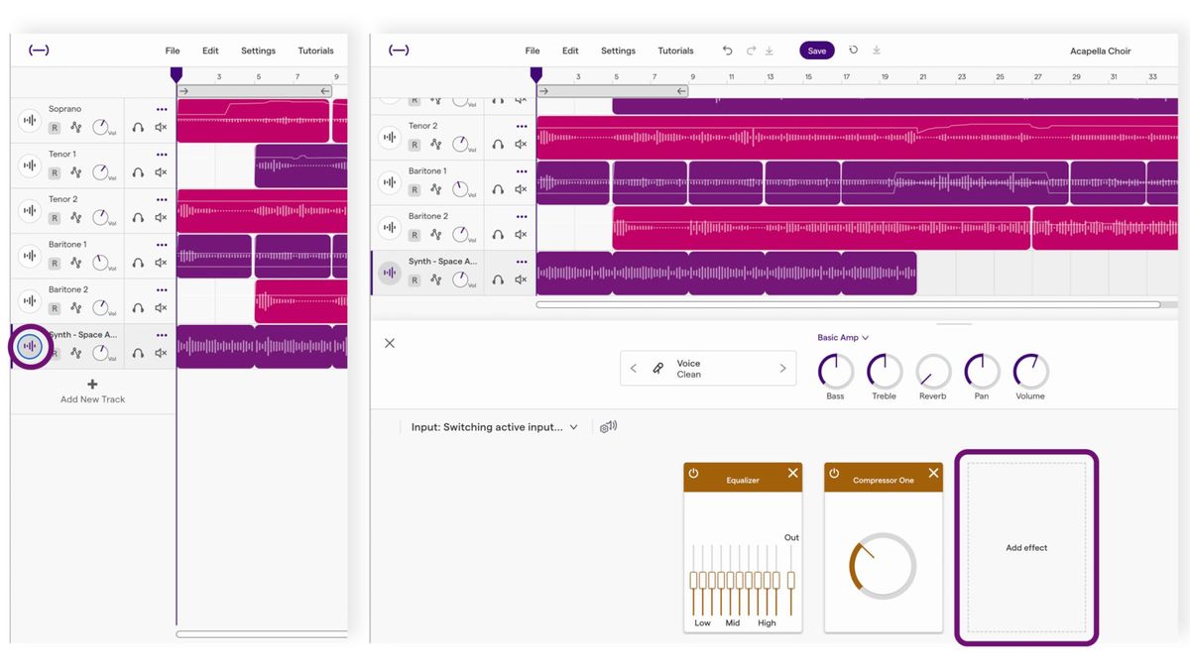Click the microphone icon on the Voice Clean preset
Image resolution: width=1190 pixels, height=669 pixels.
point(657,368)
